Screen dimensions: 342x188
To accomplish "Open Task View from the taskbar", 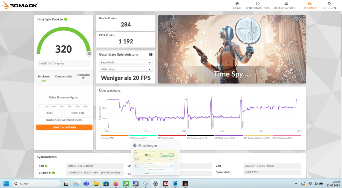I will [x=66, y=184].
